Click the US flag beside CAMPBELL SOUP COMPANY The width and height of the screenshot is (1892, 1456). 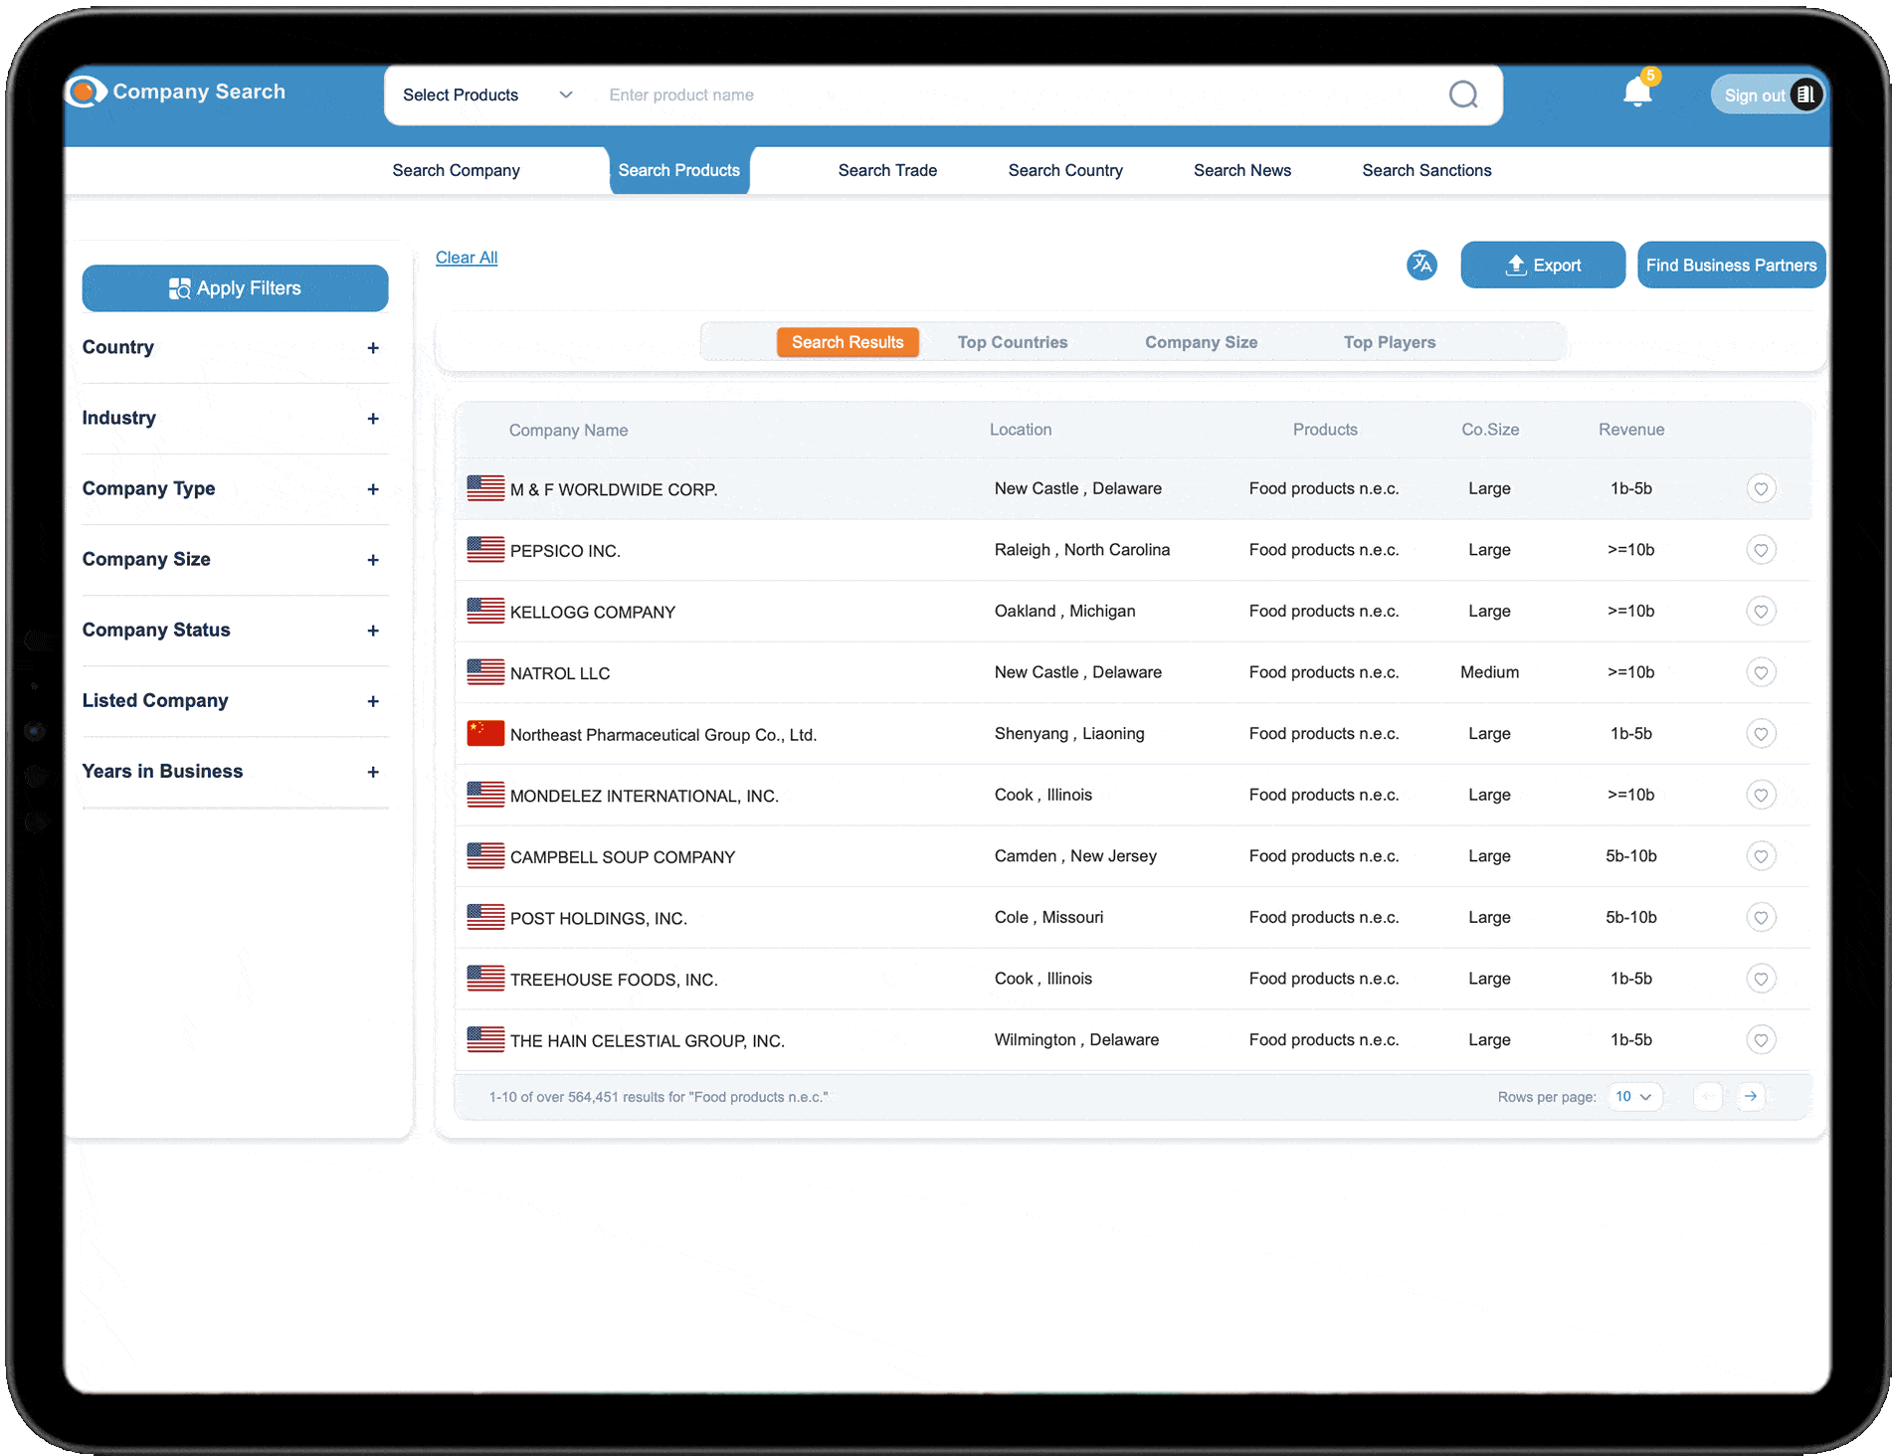pyautogui.click(x=485, y=855)
